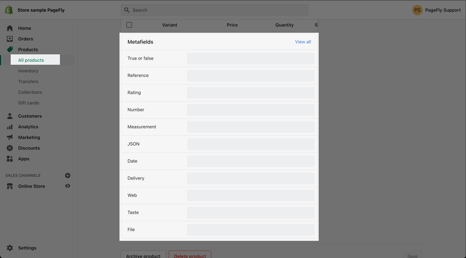The width and height of the screenshot is (466, 258).
Task: Click the Online Store storefront icon
Action: coord(10,186)
